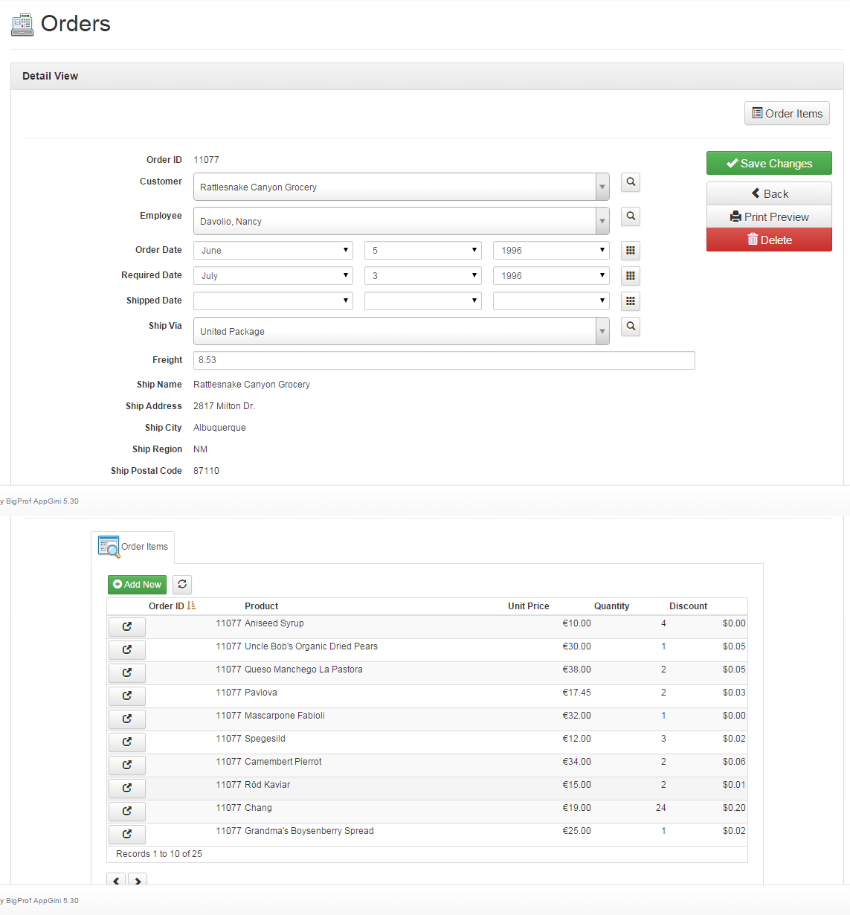Open detail view for Grandma's Boysenberry Spread
The width and height of the screenshot is (850, 915).
(x=126, y=834)
